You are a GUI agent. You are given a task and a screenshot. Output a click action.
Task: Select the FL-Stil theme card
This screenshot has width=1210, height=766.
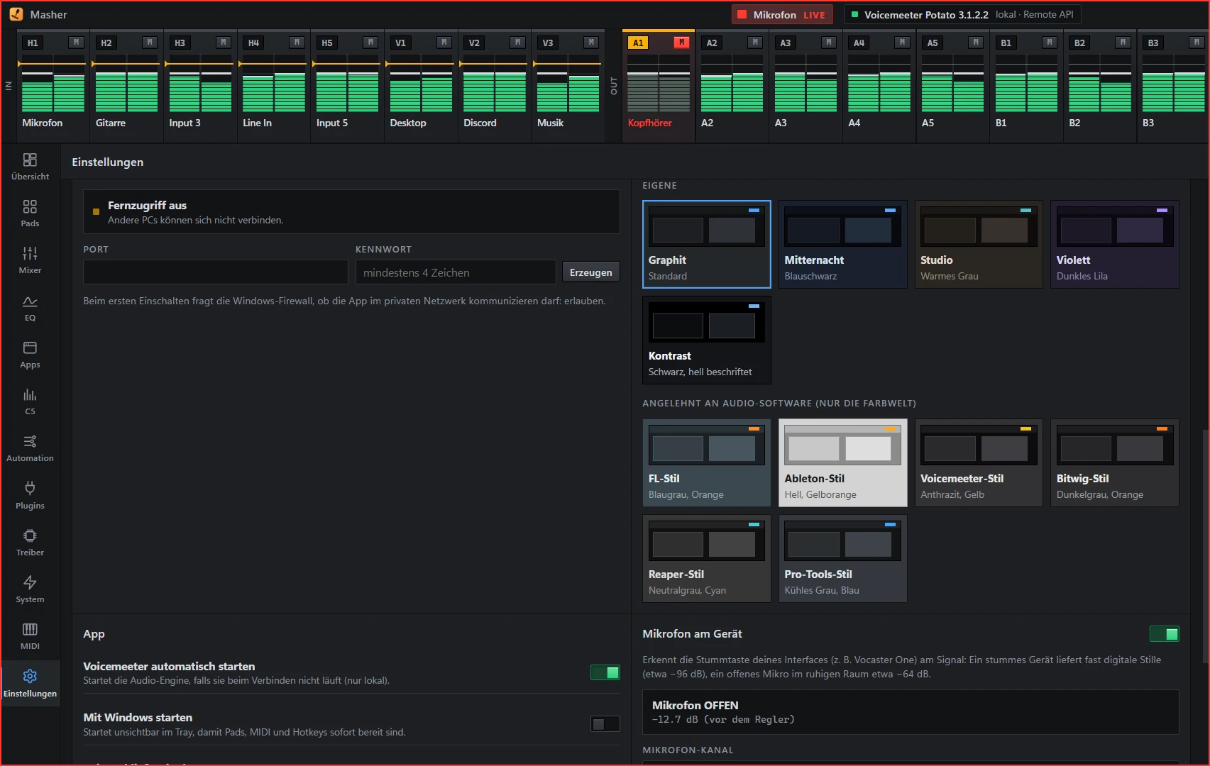(x=707, y=462)
